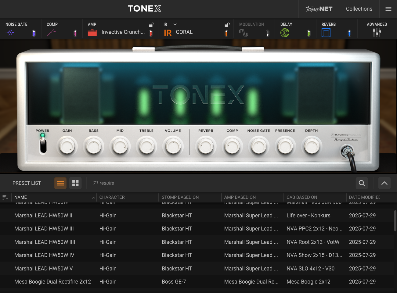Click the Presence knob
The height and width of the screenshot is (293, 397).
[x=285, y=147]
